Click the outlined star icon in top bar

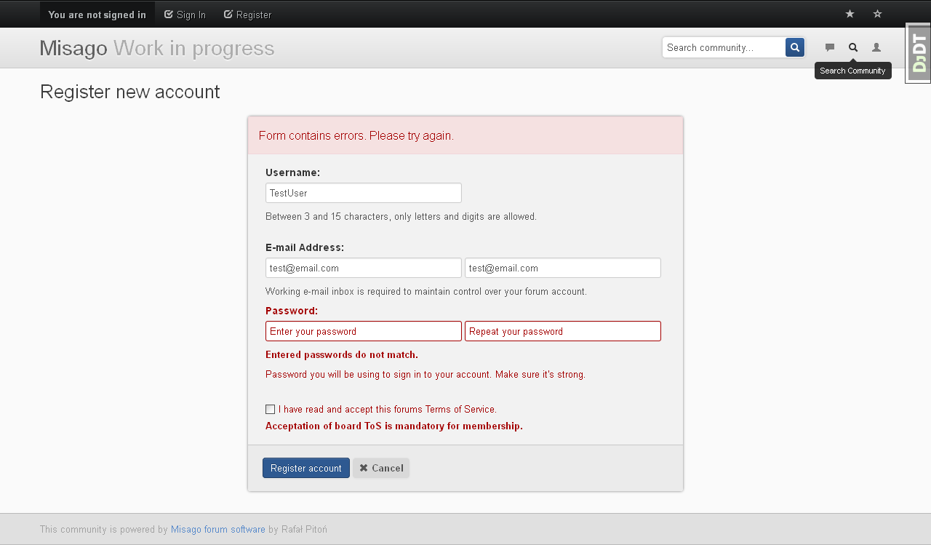coord(877,14)
